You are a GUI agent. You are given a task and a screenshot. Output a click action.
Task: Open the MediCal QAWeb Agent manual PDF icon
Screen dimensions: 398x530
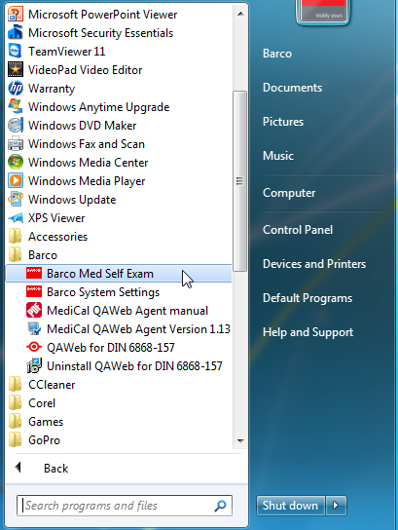34,310
